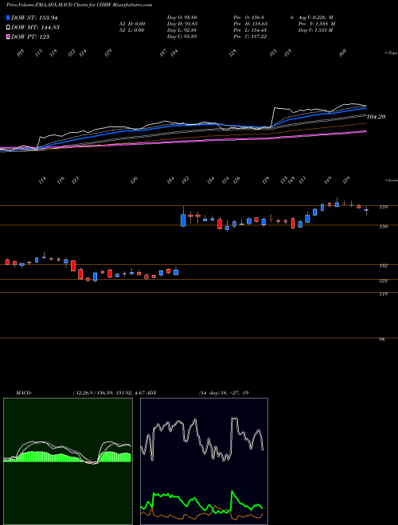The image size is (398, 525).
Task: Click the blue DOW ST legend swatch
Action: pyautogui.click(x=8, y=18)
